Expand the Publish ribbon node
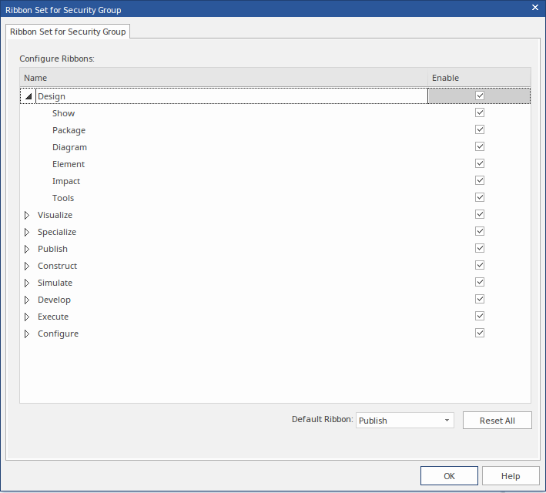This screenshot has height=493, width=546. pos(28,249)
